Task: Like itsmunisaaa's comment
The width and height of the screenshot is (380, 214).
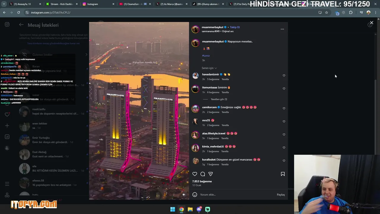Action: click(x=284, y=89)
